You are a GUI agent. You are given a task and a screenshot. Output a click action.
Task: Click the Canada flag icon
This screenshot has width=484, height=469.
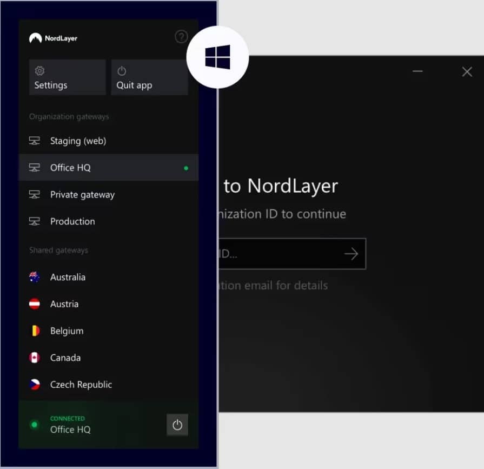35,358
